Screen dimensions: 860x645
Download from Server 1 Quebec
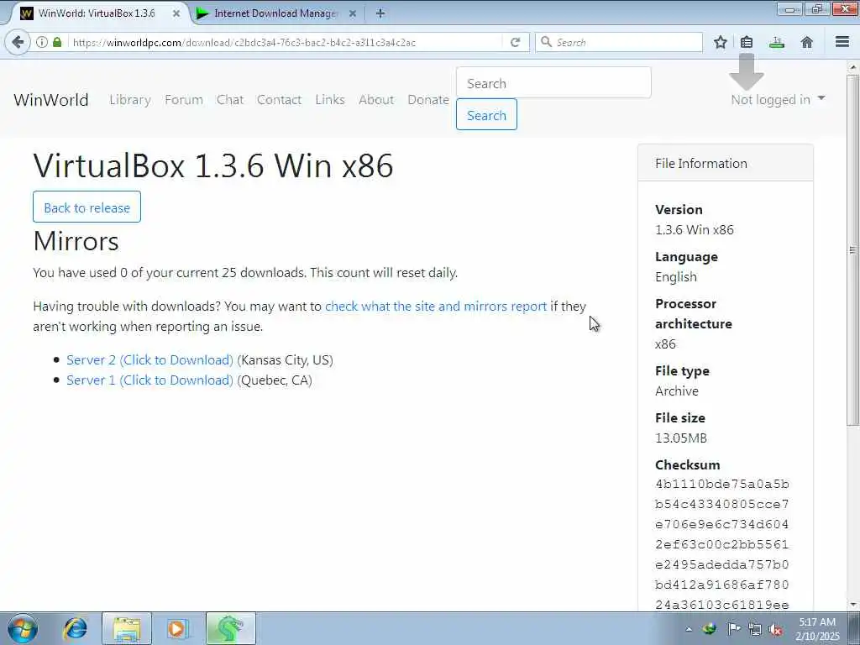(x=149, y=380)
